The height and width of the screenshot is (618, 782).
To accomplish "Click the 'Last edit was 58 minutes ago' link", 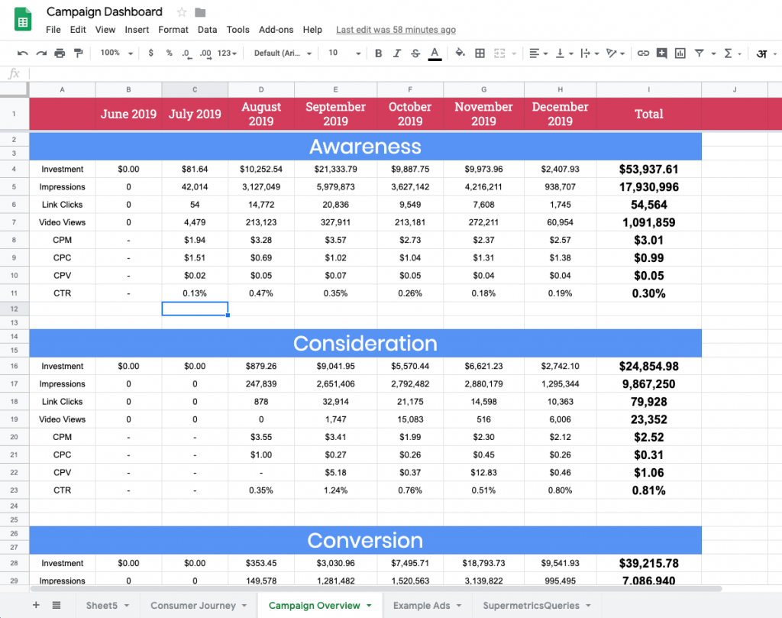I will pos(396,30).
